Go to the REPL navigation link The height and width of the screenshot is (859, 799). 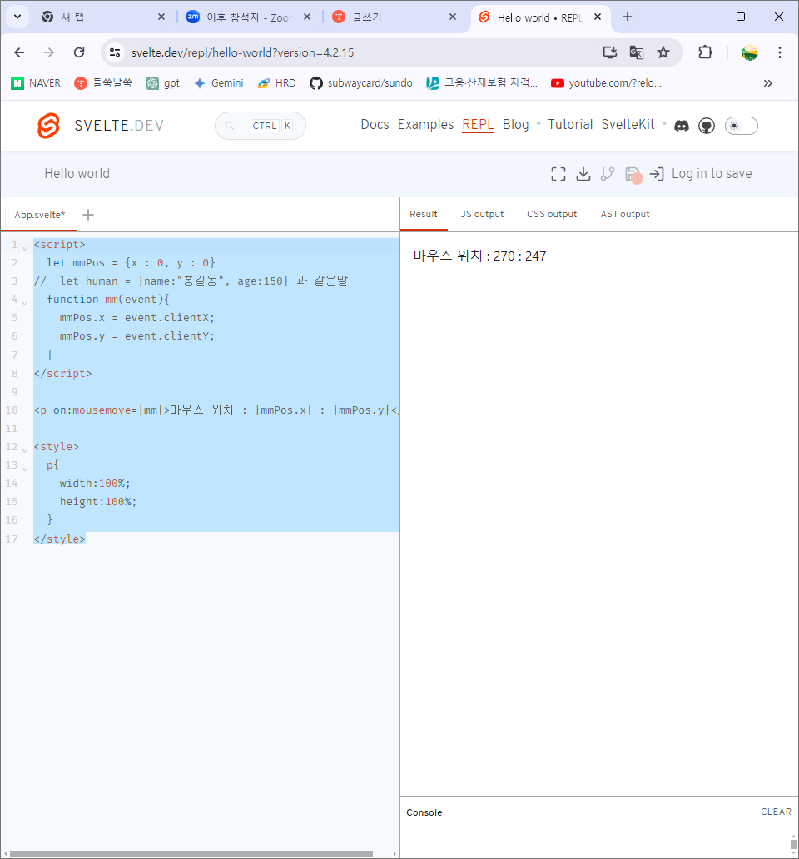click(x=478, y=125)
